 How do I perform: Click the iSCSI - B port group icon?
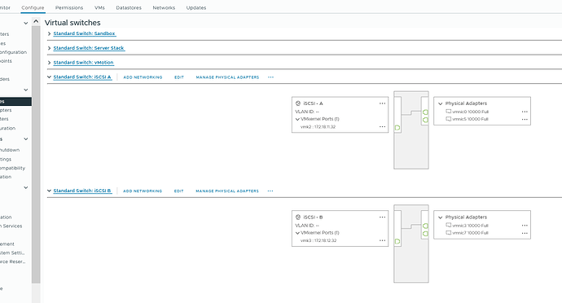(298, 217)
